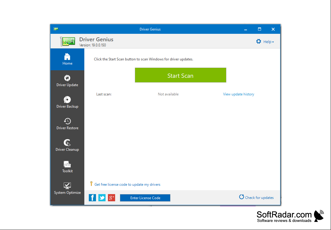331x230 pixels.
Task: Click the 'Not available' last scan value
Action: (168, 94)
